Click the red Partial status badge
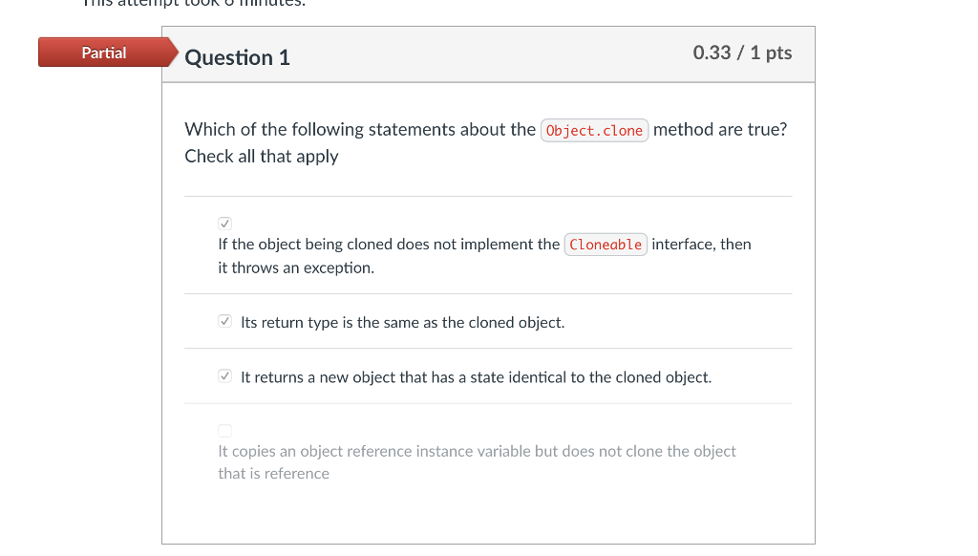Screen dimensions: 978x556 pos(104,53)
